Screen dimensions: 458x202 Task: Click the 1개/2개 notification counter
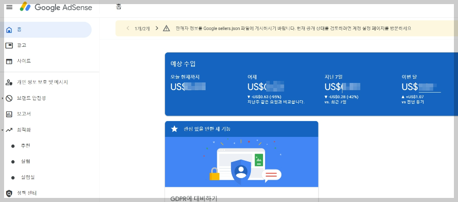(x=142, y=28)
